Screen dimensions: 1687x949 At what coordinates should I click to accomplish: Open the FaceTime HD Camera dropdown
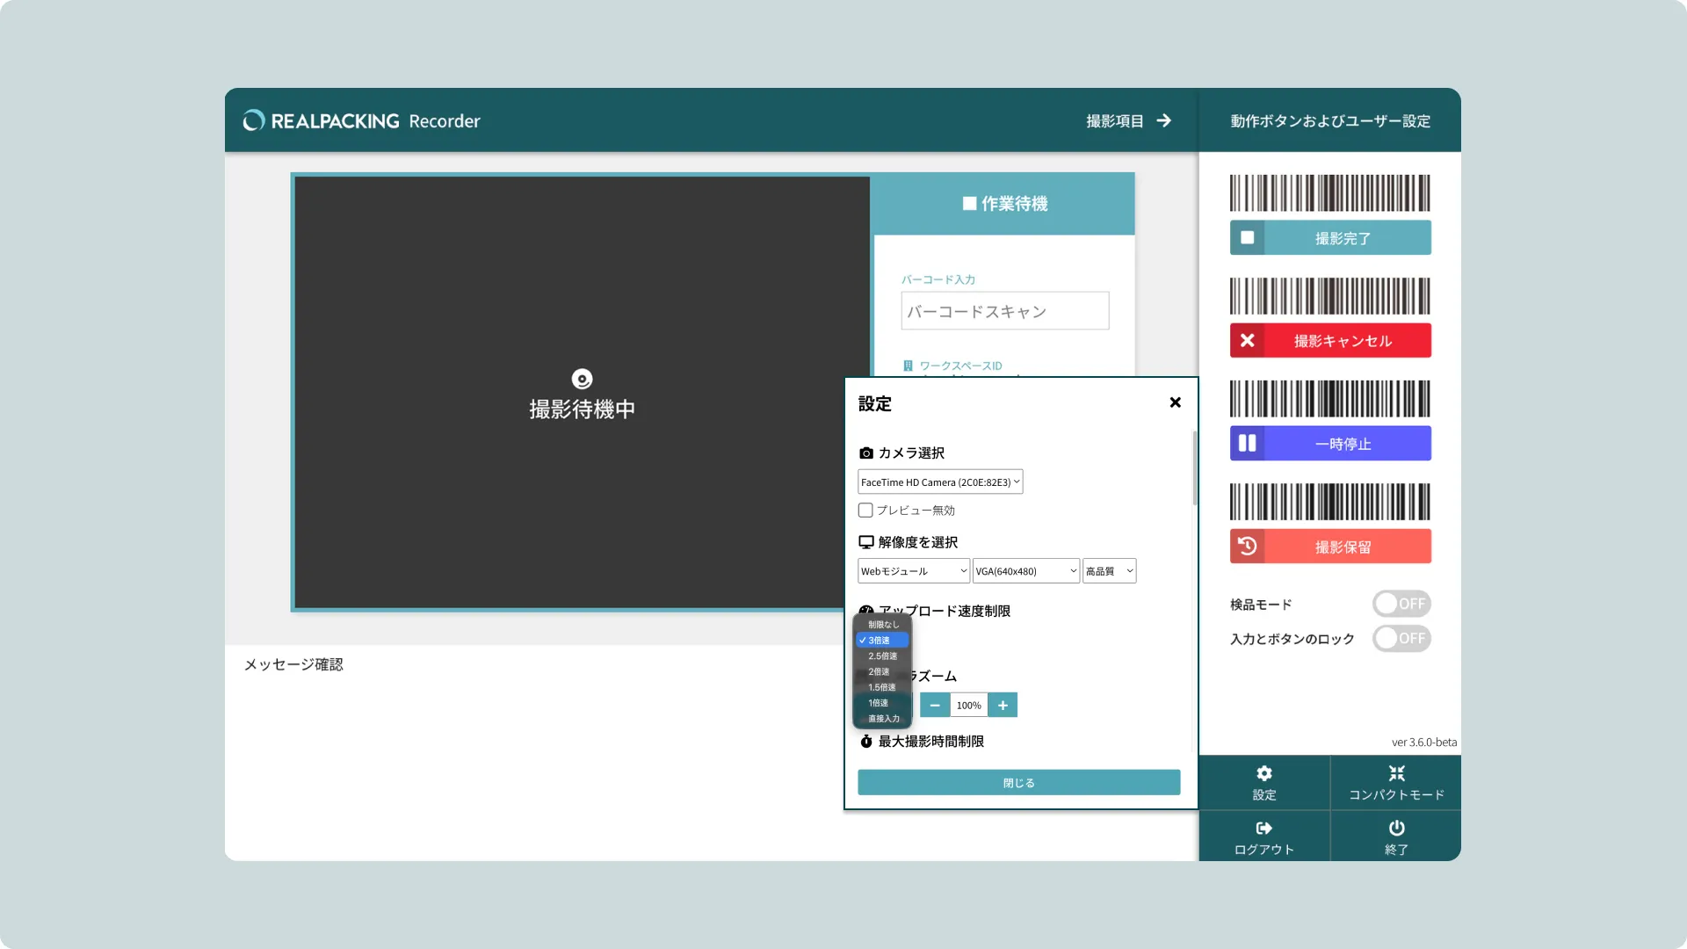click(939, 482)
